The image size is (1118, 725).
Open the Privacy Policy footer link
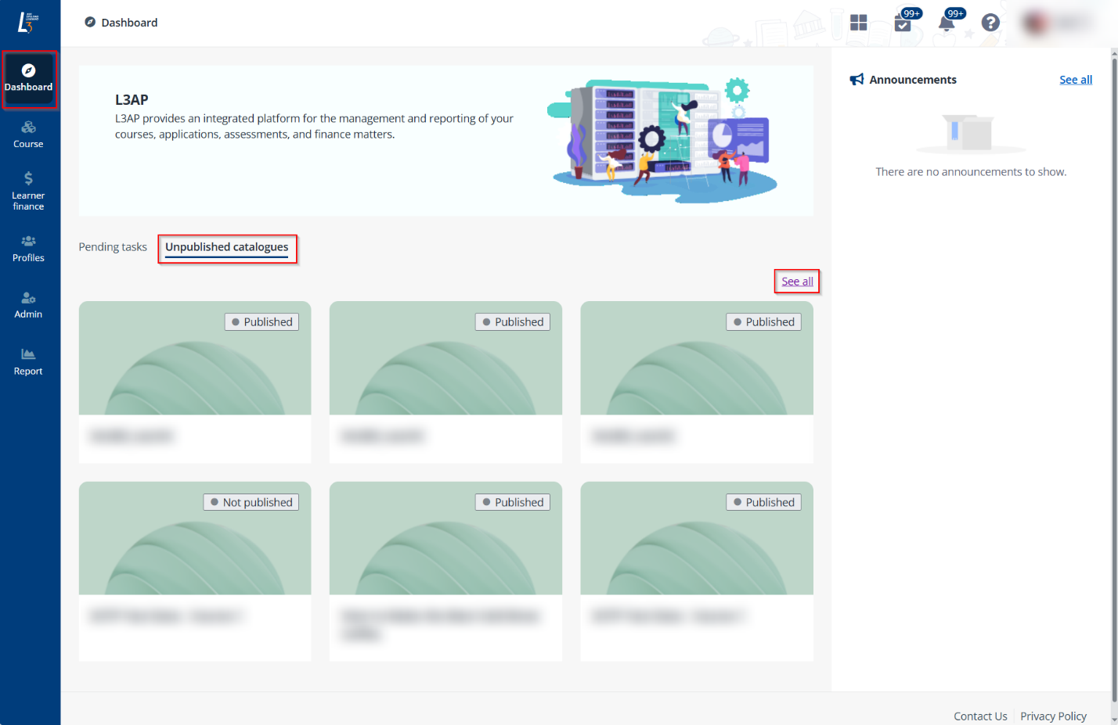[x=1053, y=716]
